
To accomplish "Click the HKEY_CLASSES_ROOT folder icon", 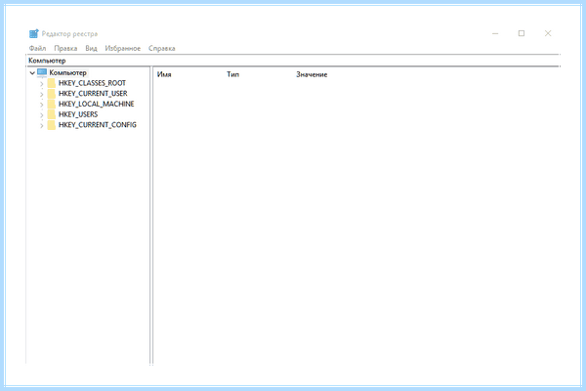I will click(x=52, y=83).
